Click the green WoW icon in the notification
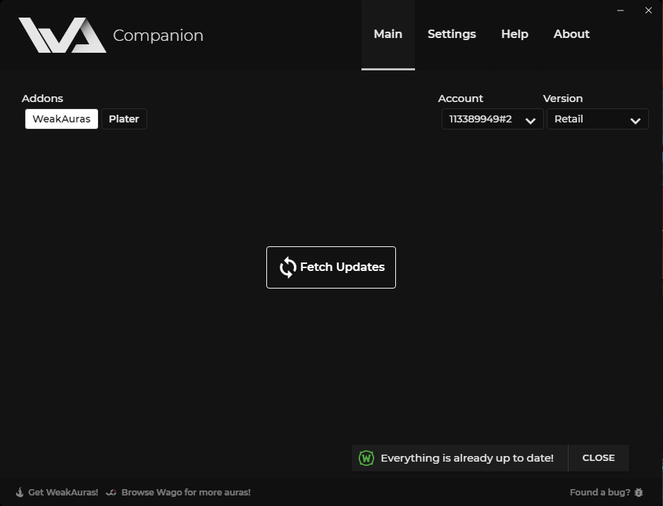Image resolution: width=663 pixels, height=506 pixels. click(x=366, y=457)
